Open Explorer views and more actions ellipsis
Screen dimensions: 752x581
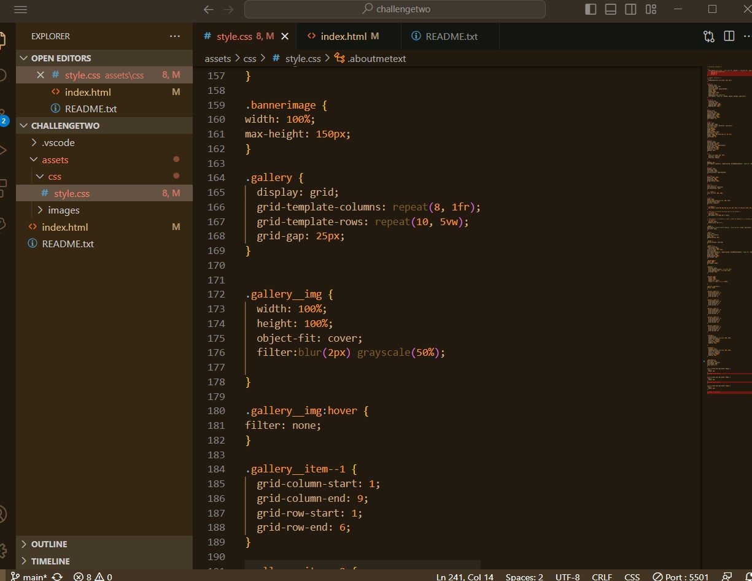tap(175, 36)
